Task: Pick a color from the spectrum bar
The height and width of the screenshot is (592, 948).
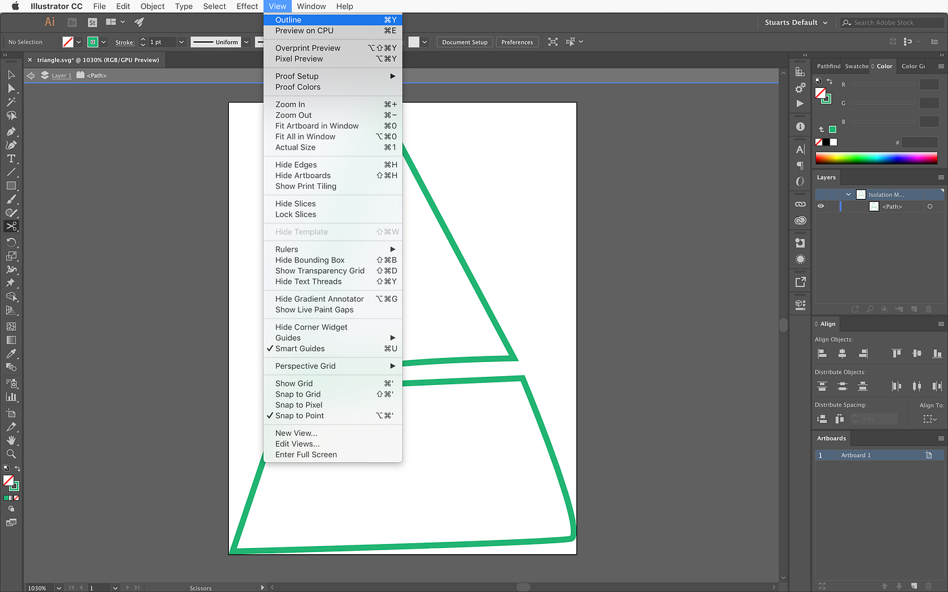Action: pos(876,158)
